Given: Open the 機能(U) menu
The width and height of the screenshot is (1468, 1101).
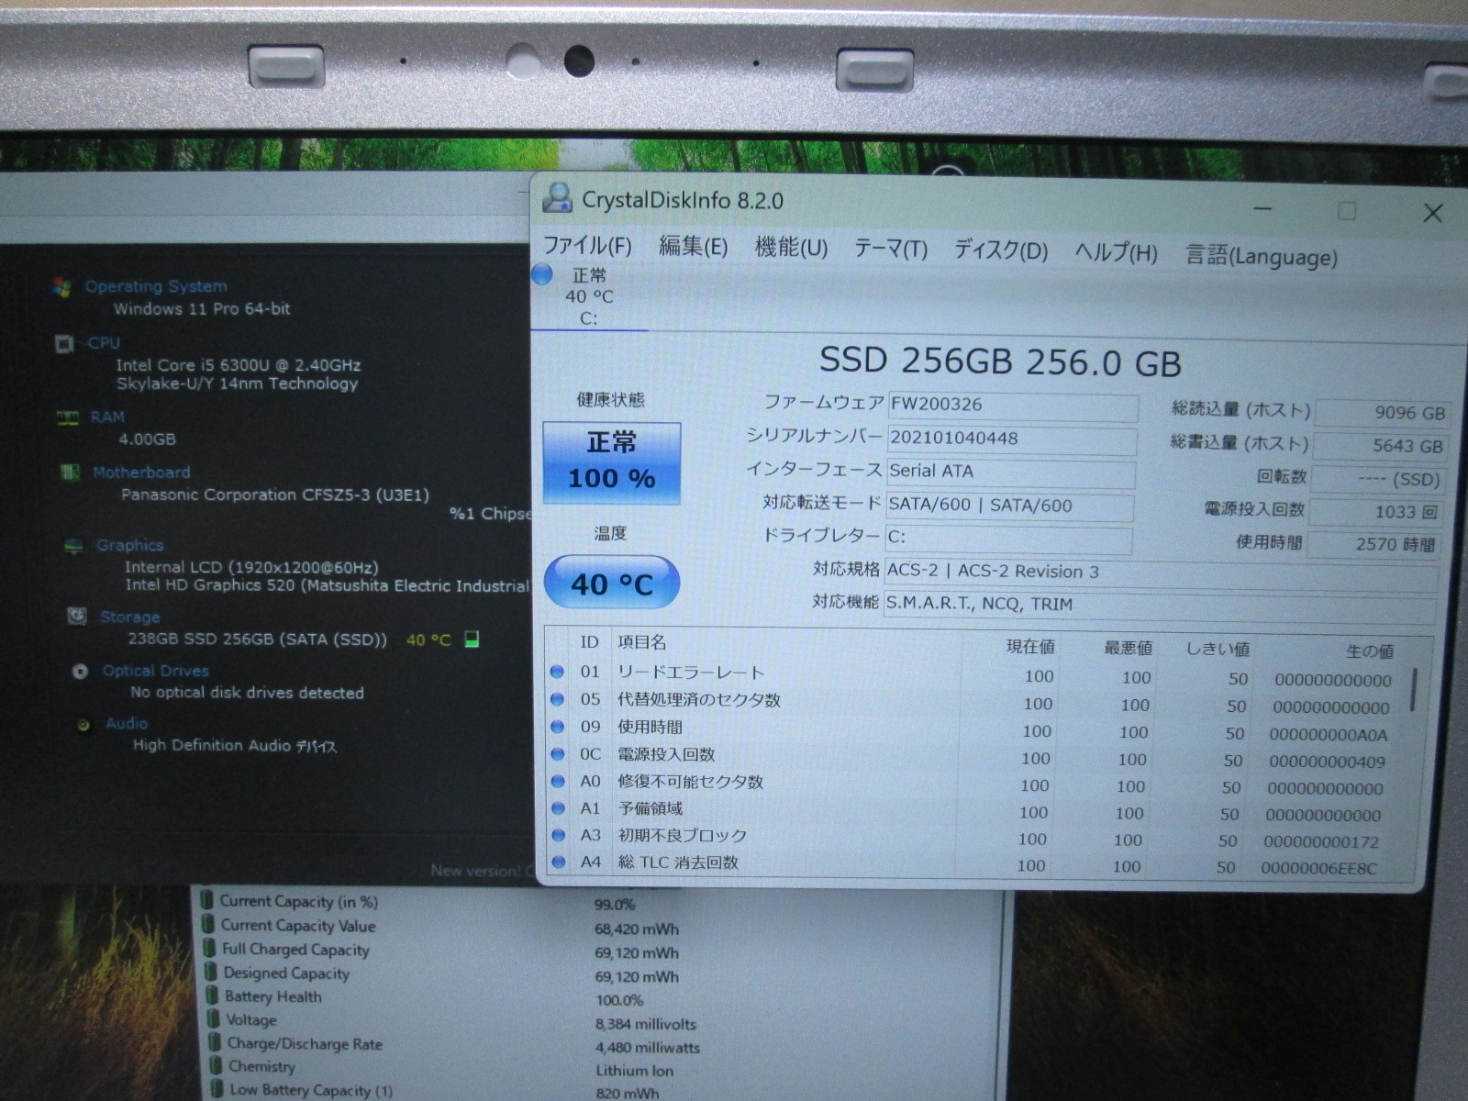Looking at the screenshot, I should (x=791, y=248).
